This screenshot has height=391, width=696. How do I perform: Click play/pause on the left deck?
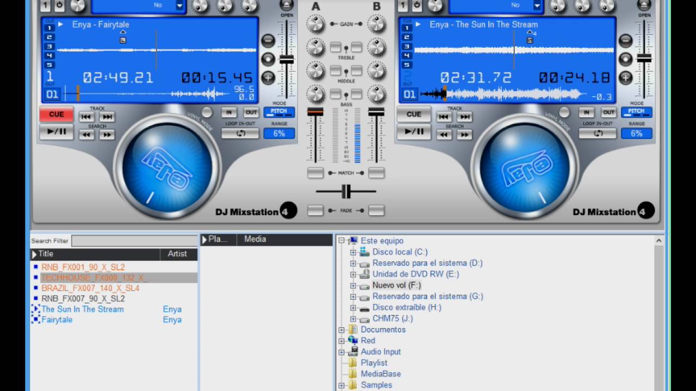tap(57, 132)
